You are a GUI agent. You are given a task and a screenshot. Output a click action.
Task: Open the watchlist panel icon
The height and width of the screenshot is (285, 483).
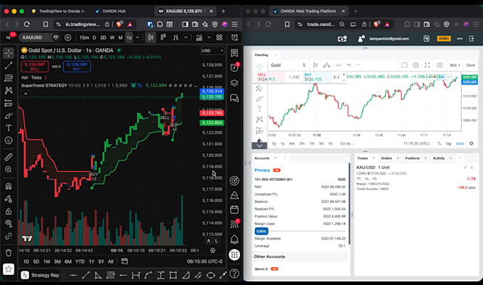tap(234, 53)
